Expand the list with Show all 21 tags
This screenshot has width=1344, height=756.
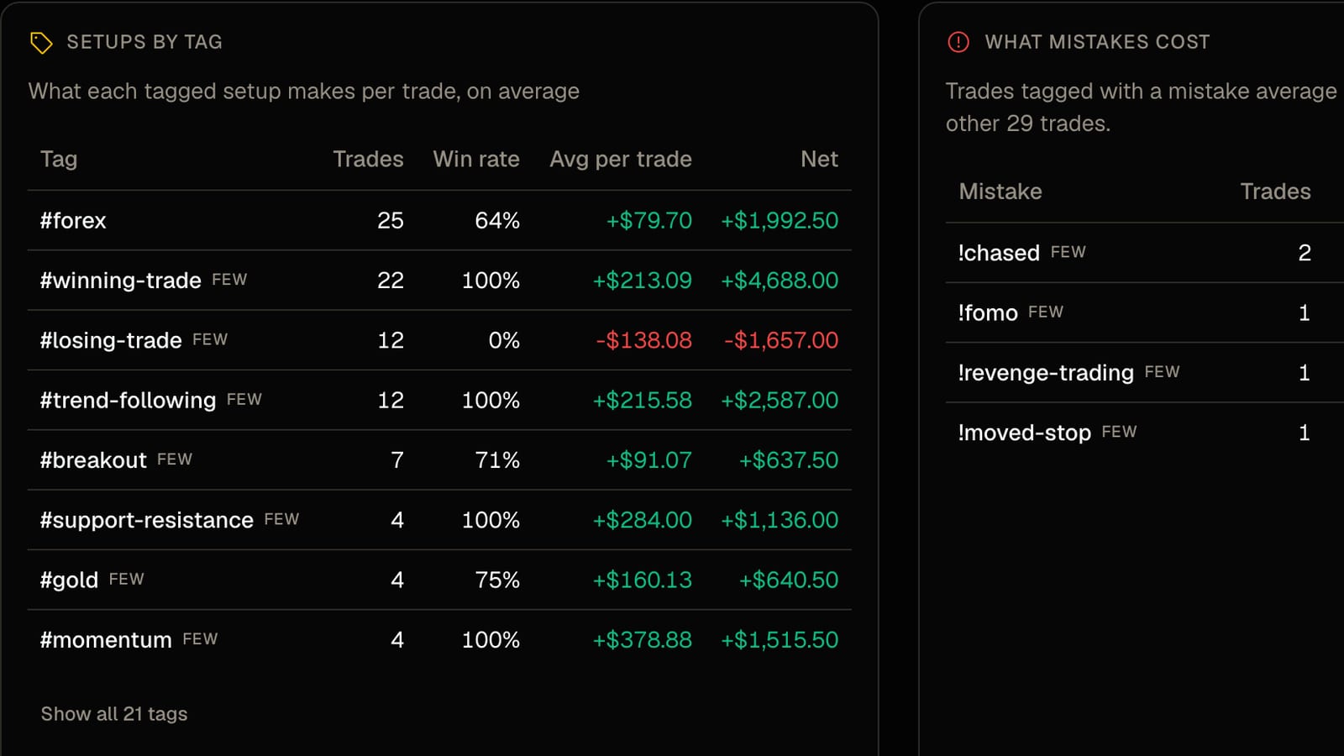click(x=114, y=714)
